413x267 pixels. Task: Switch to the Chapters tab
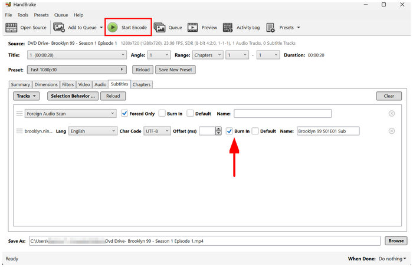pos(142,84)
